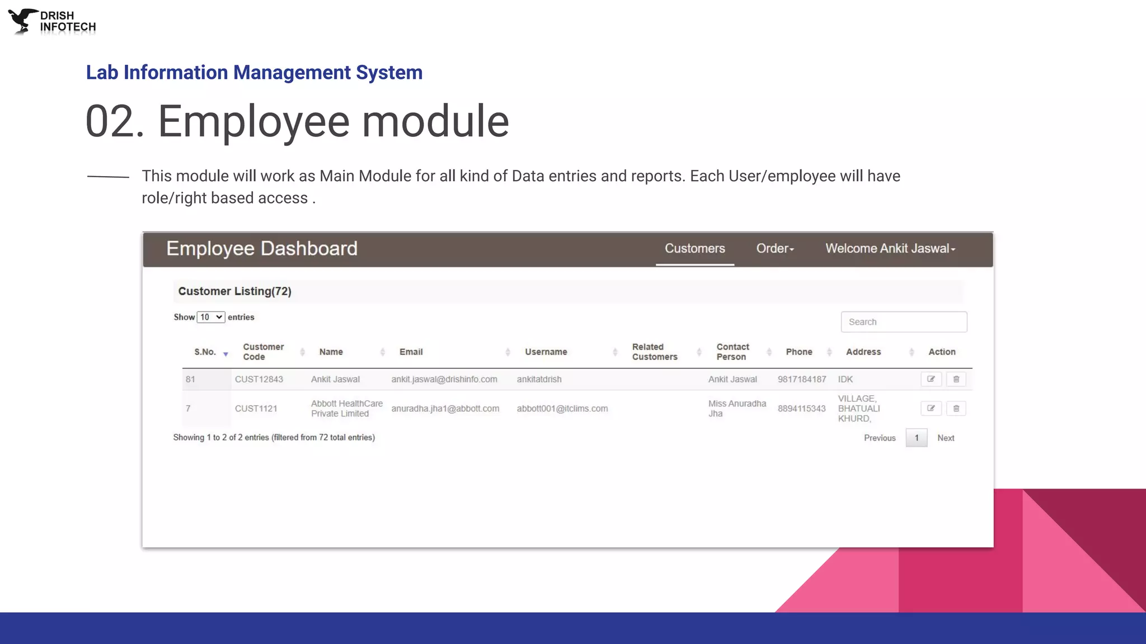Select page 1 in pagination
Viewport: 1146px width, 644px height.
[x=917, y=438]
